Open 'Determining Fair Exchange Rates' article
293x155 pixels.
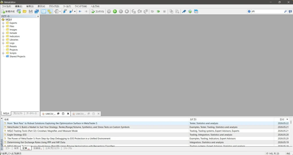coord(36,142)
